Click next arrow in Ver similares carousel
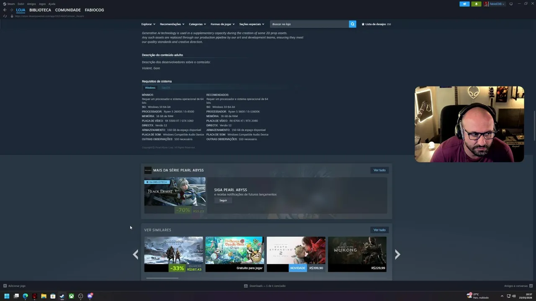The width and height of the screenshot is (536, 301). click(397, 254)
